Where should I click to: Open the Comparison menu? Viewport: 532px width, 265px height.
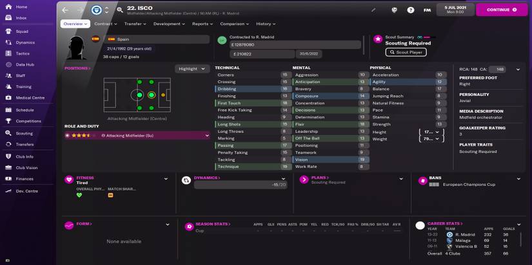[x=235, y=24]
